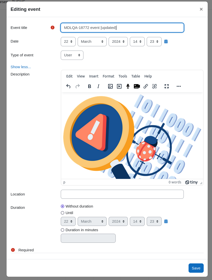Screen dimensions: 212x280
Task: Click the Location text field
Action: tap(122, 194)
